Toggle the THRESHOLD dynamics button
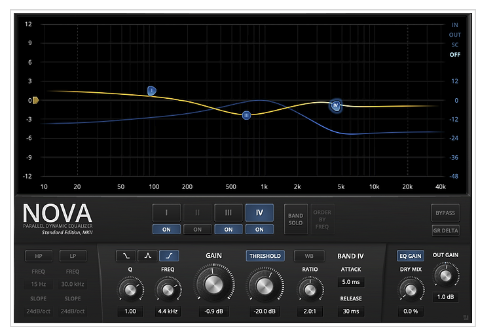Image resolution: width=478 pixels, height=335 pixels. (265, 256)
